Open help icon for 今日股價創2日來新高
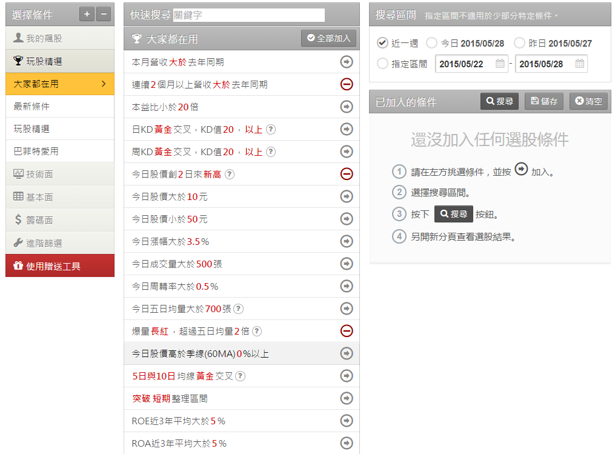Image resolution: width=615 pixels, height=454 pixels. 230,174
